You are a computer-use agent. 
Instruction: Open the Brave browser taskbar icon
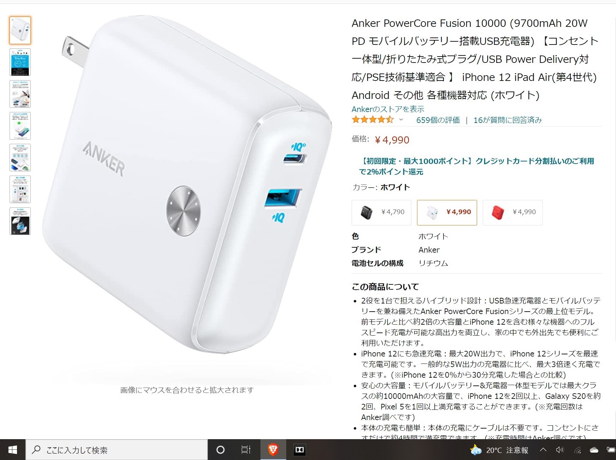click(x=273, y=450)
